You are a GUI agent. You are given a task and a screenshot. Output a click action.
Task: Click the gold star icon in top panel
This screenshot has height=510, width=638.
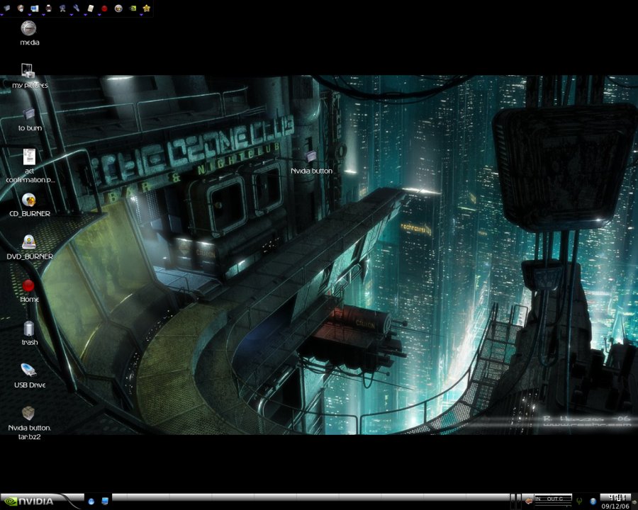(x=147, y=8)
